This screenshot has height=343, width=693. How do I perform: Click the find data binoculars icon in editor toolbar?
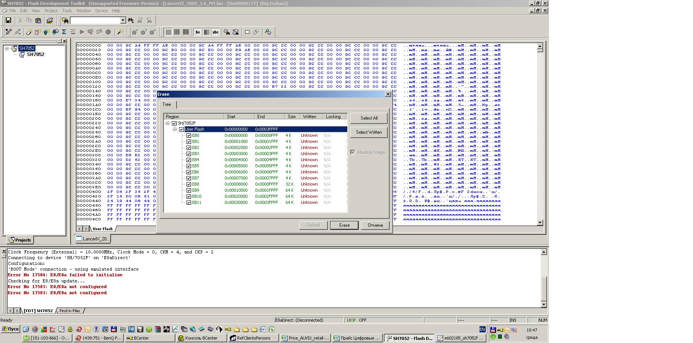click(x=227, y=32)
